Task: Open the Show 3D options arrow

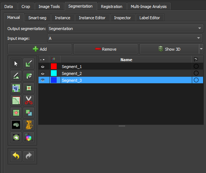Action: pyautogui.click(x=201, y=49)
